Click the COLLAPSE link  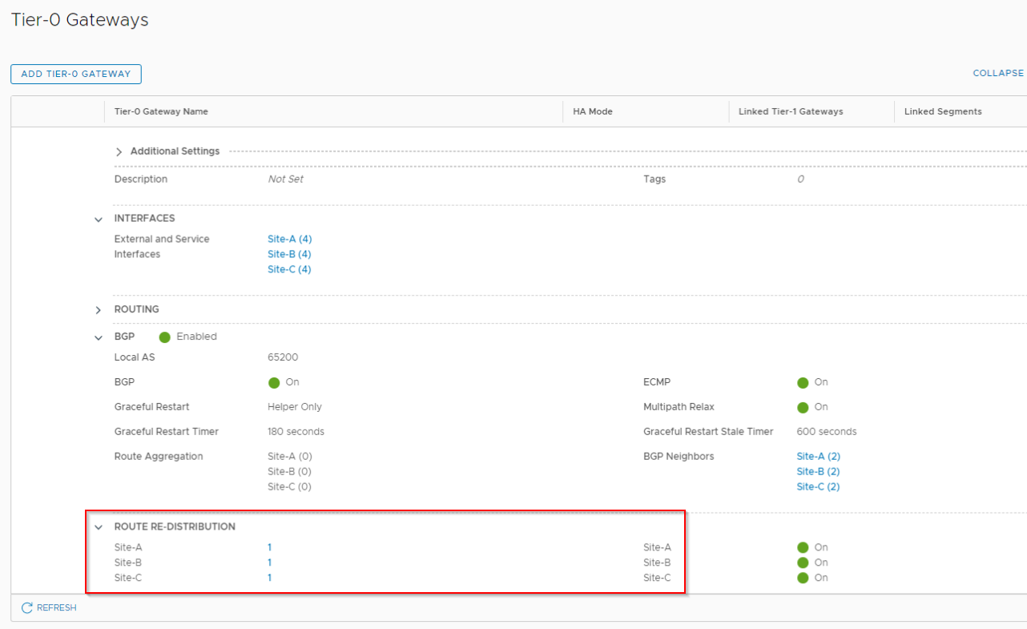pos(998,73)
